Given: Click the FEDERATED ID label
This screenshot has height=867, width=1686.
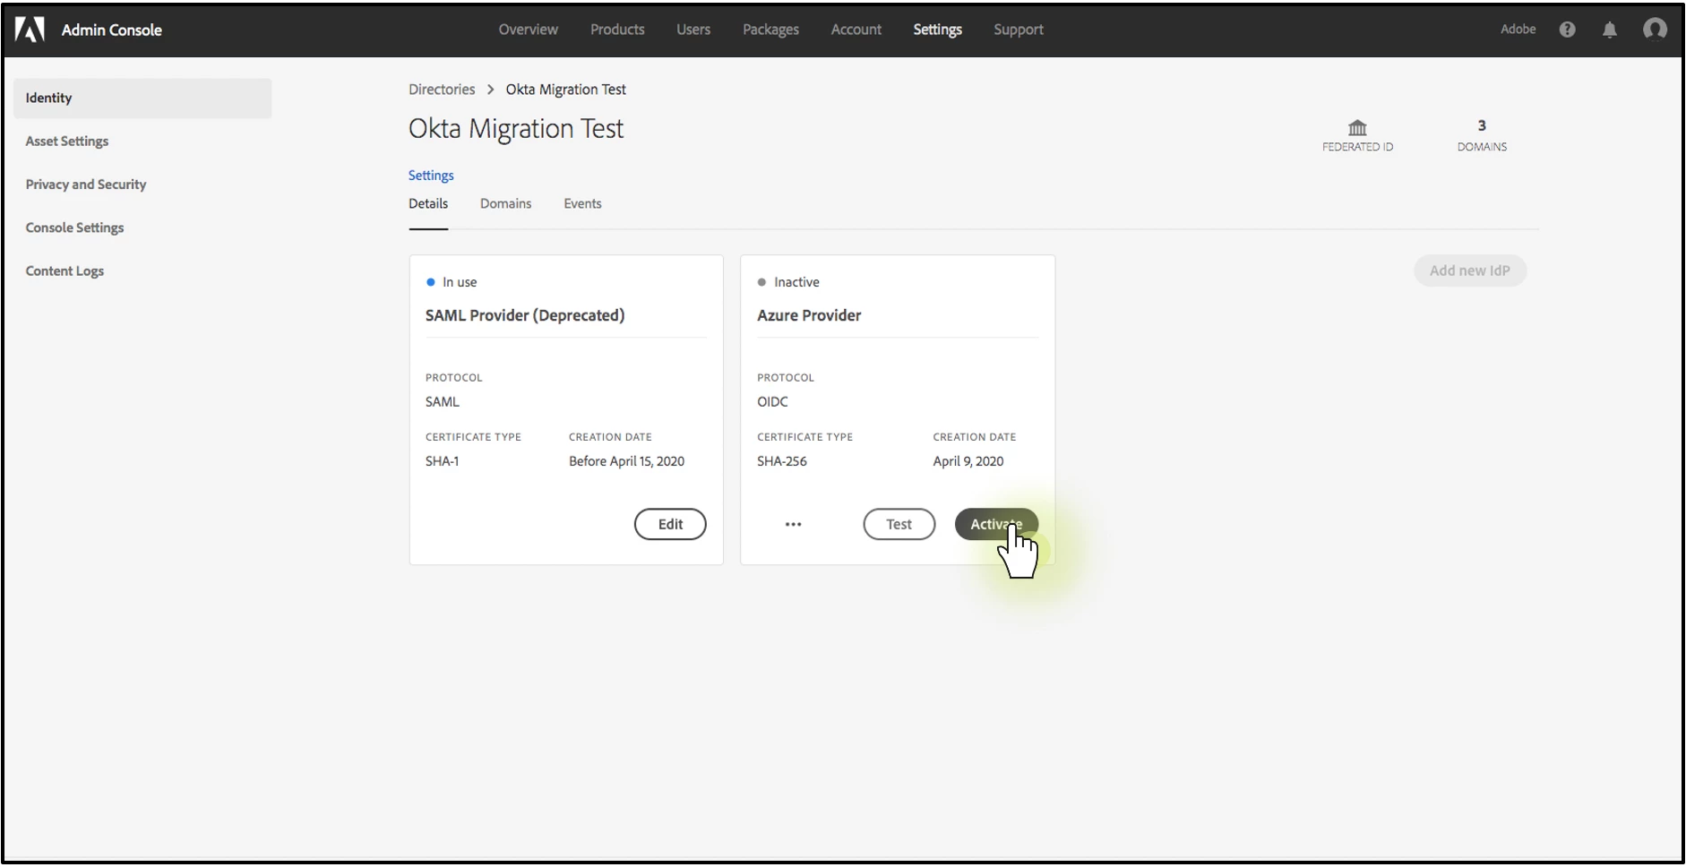Looking at the screenshot, I should [1357, 147].
